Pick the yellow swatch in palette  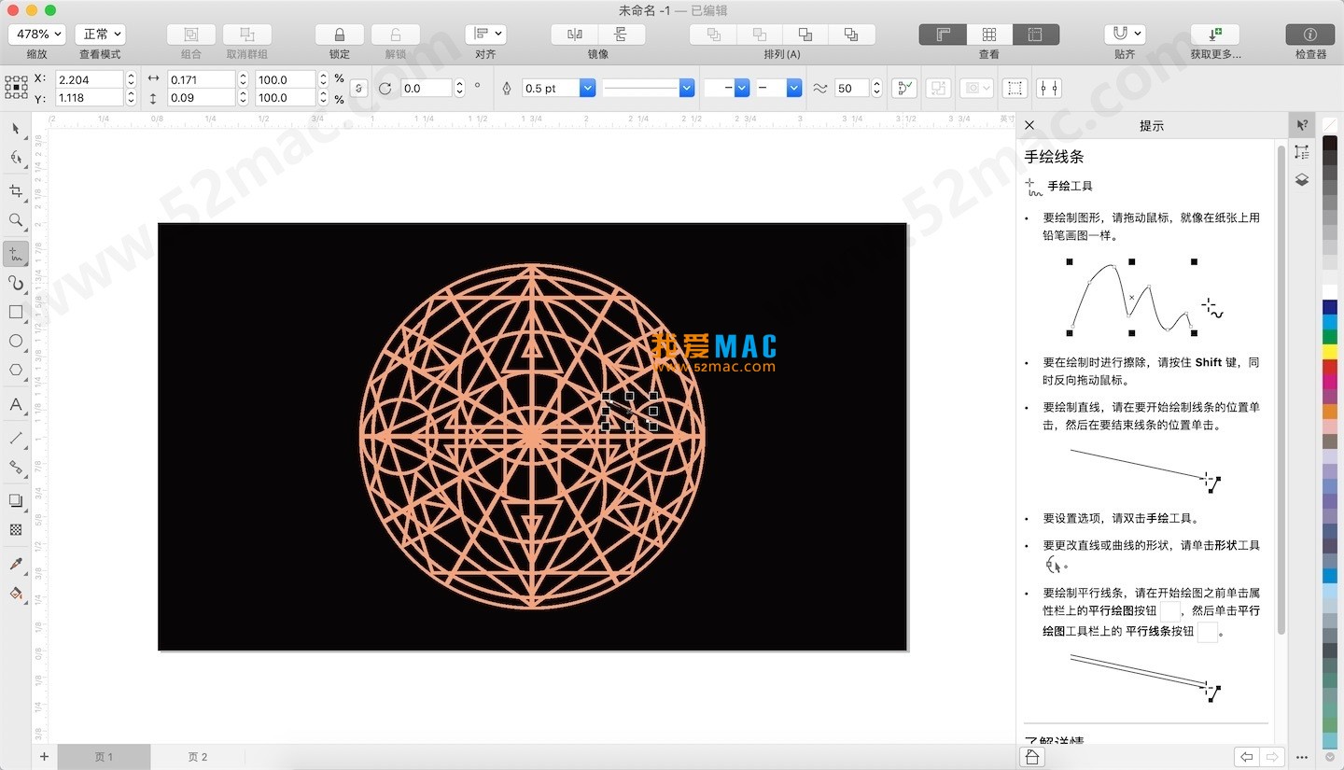(1329, 351)
